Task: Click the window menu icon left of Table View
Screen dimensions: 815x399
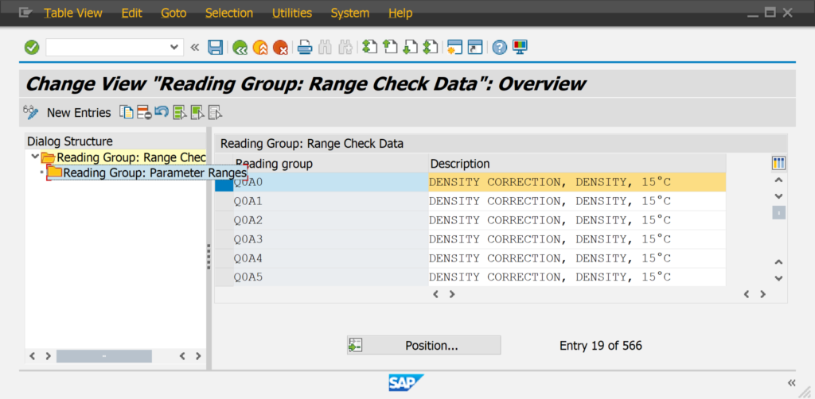Action: coord(25,13)
